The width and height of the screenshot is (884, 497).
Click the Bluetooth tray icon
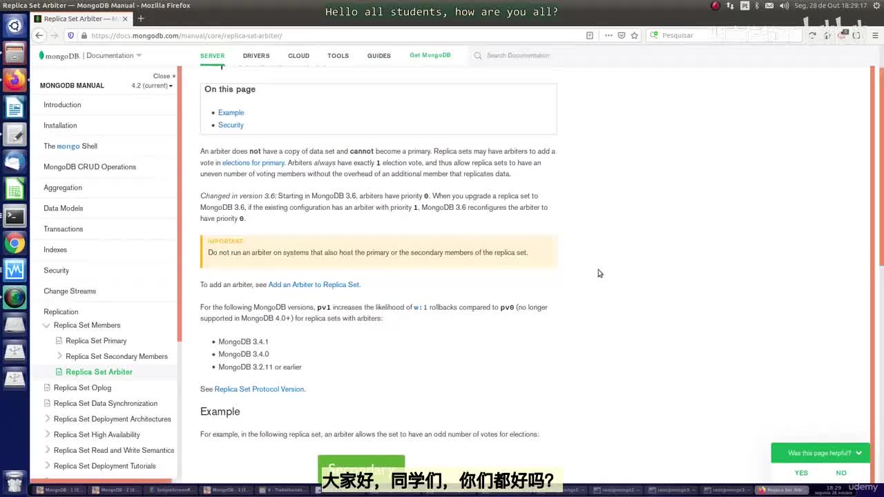(x=757, y=6)
